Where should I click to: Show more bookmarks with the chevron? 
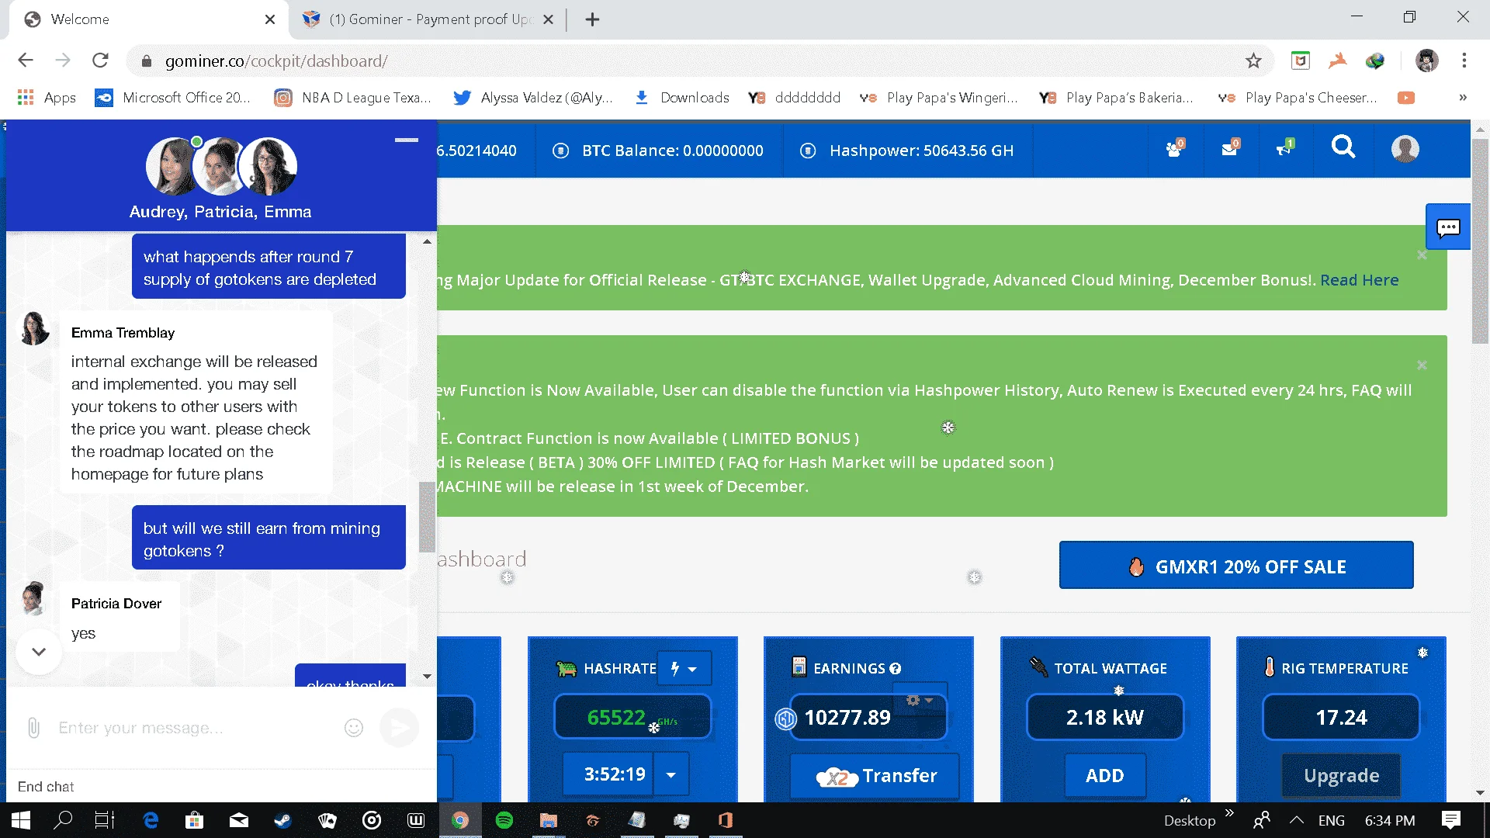pyautogui.click(x=1462, y=98)
